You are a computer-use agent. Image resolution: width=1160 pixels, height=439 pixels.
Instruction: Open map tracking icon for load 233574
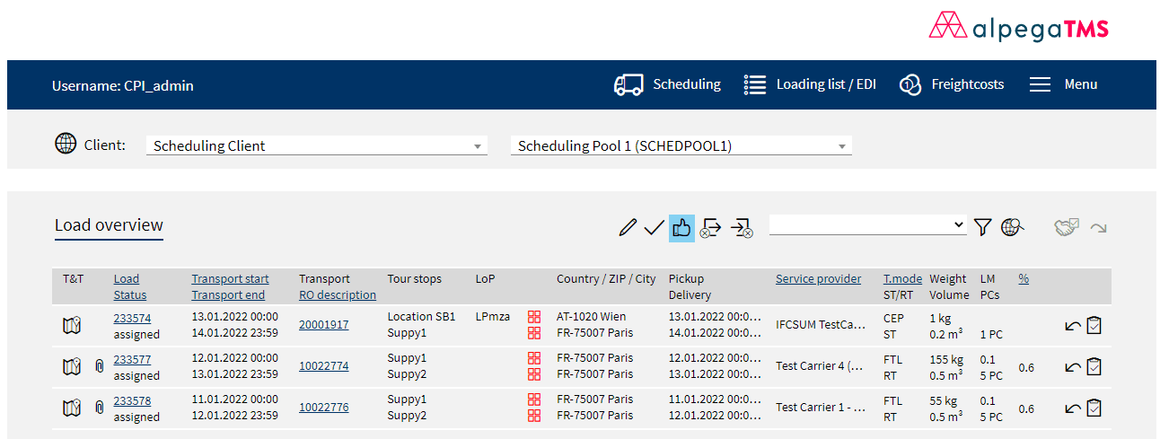pos(72,326)
